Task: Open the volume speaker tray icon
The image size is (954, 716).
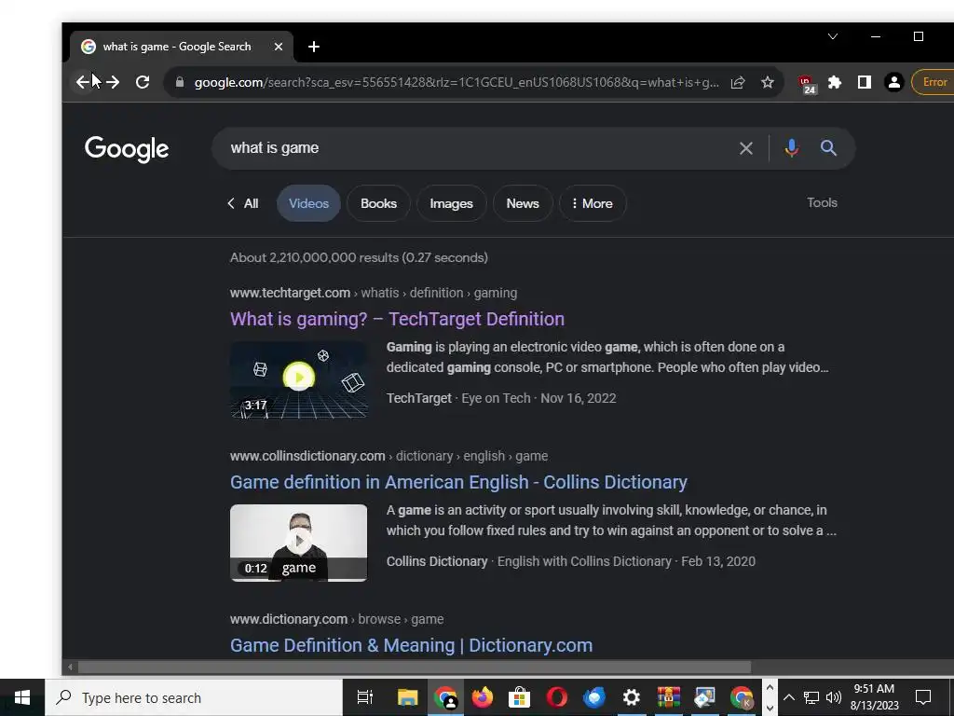Action: [834, 697]
